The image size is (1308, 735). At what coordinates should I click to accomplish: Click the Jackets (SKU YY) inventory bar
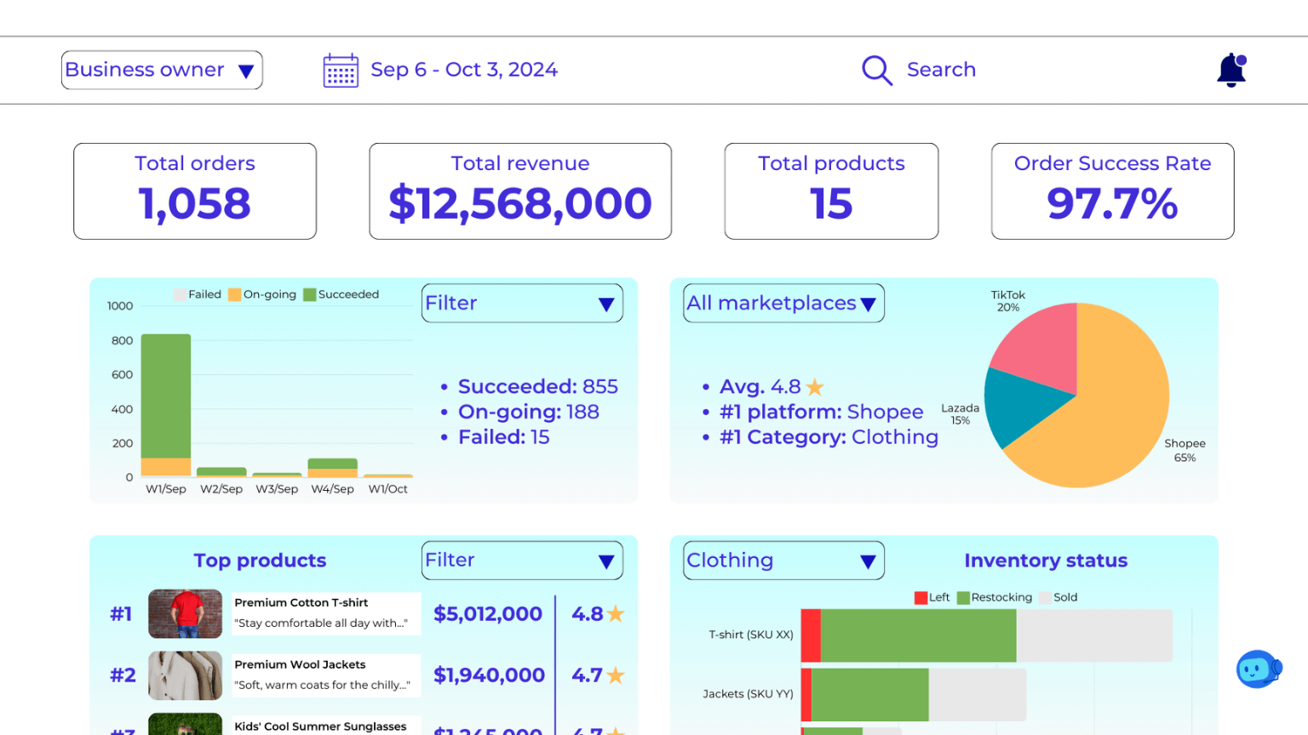[913, 695]
